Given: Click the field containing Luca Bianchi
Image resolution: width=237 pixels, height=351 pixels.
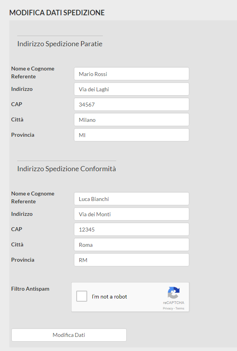Looking at the screenshot, I should (x=131, y=199).
